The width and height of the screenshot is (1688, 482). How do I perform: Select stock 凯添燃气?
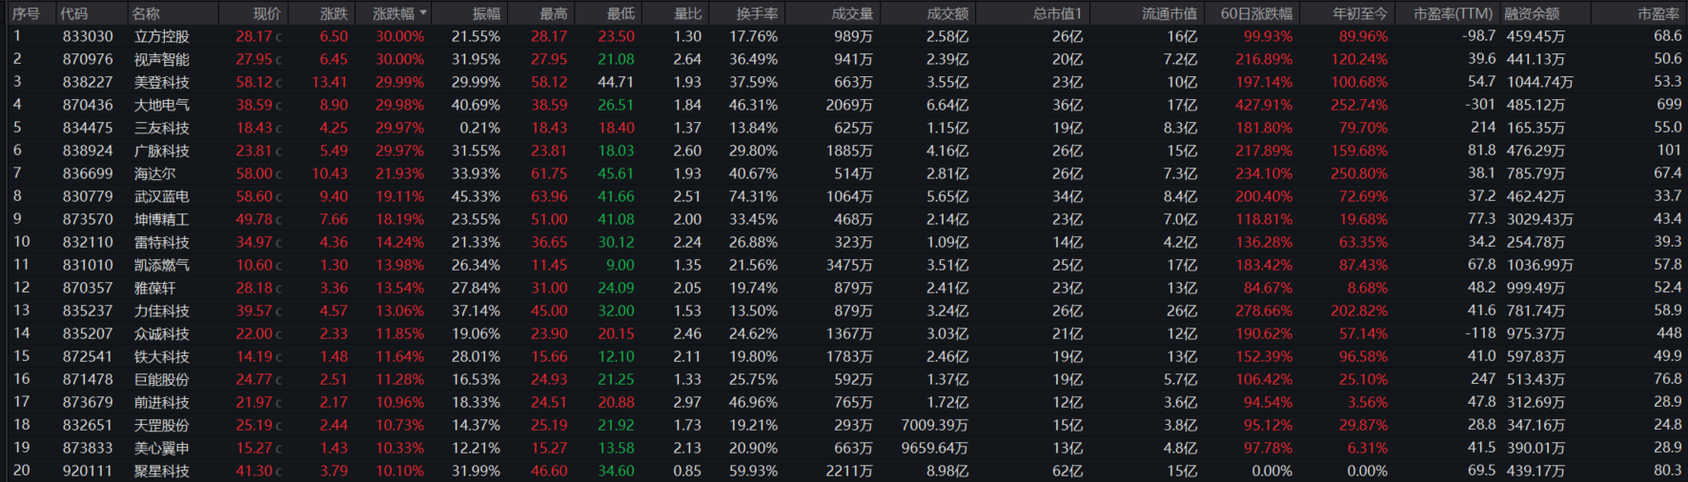click(x=161, y=265)
